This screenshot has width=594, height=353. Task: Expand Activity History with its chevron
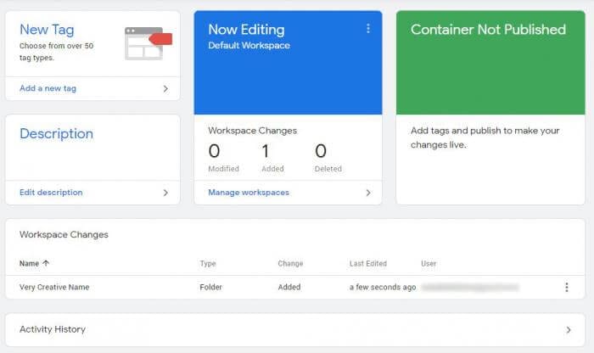coord(569,329)
